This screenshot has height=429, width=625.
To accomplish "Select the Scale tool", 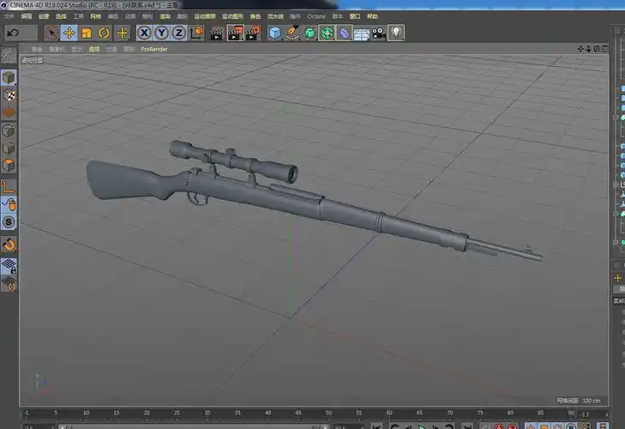I will (x=87, y=33).
